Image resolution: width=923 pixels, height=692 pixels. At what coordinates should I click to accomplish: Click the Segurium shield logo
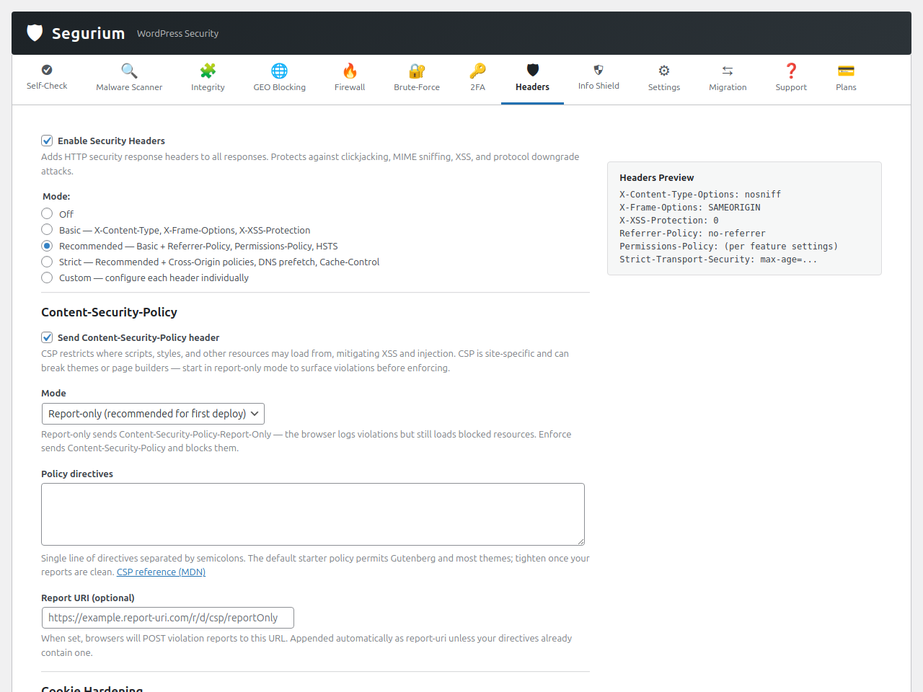pos(35,33)
